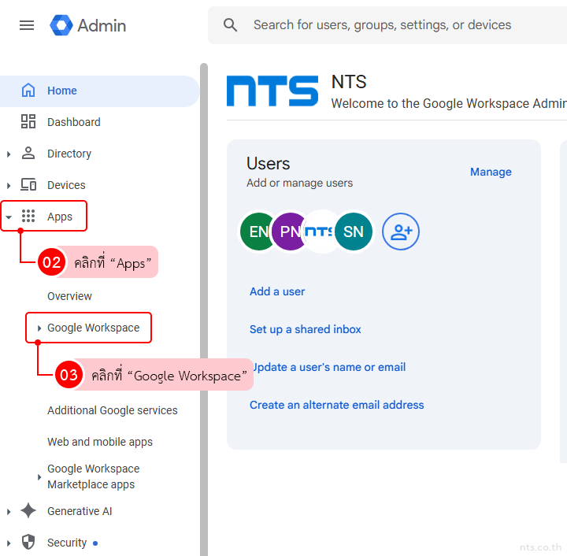Click the Apps nine-dot grid icon
The height and width of the screenshot is (556, 567).
28,217
